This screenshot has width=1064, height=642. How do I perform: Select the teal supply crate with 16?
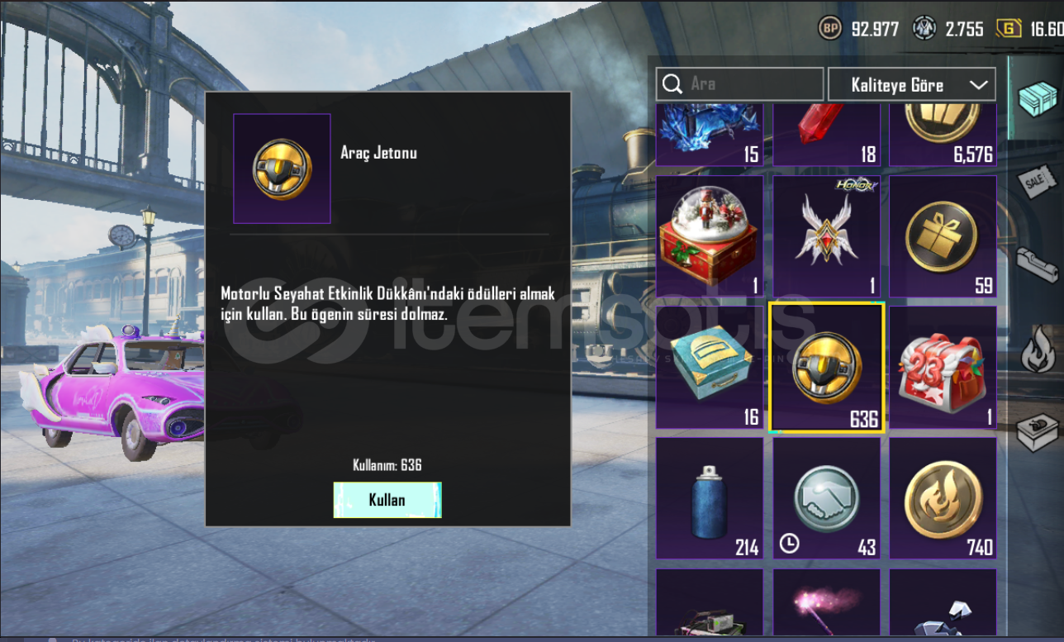(x=710, y=367)
